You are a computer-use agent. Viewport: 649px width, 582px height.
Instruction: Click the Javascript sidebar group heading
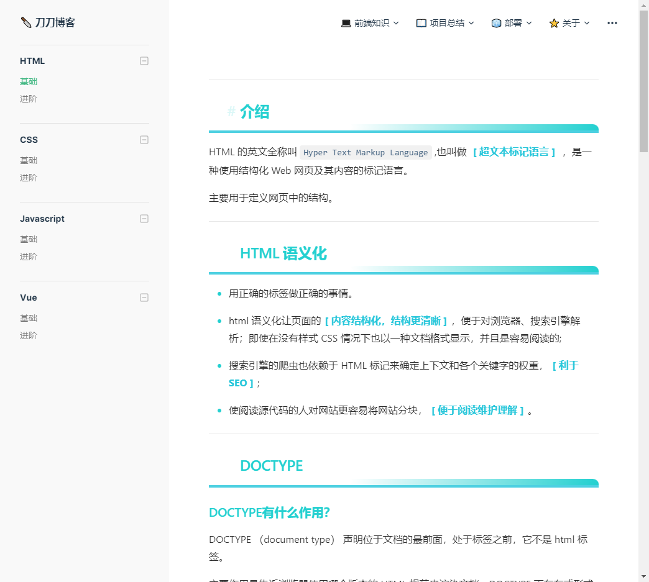[x=42, y=219]
